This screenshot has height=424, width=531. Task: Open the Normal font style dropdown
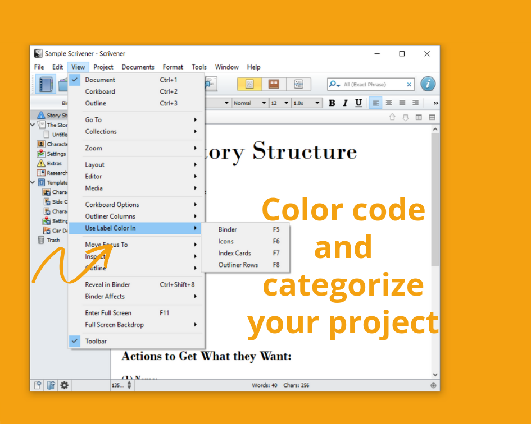coord(249,103)
